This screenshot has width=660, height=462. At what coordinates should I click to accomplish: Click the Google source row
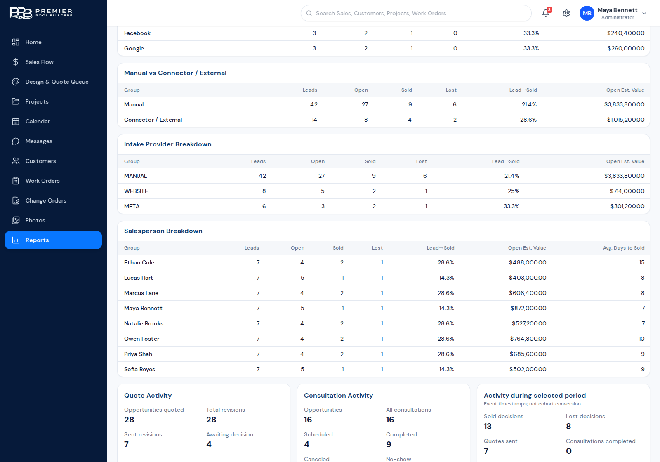point(384,48)
